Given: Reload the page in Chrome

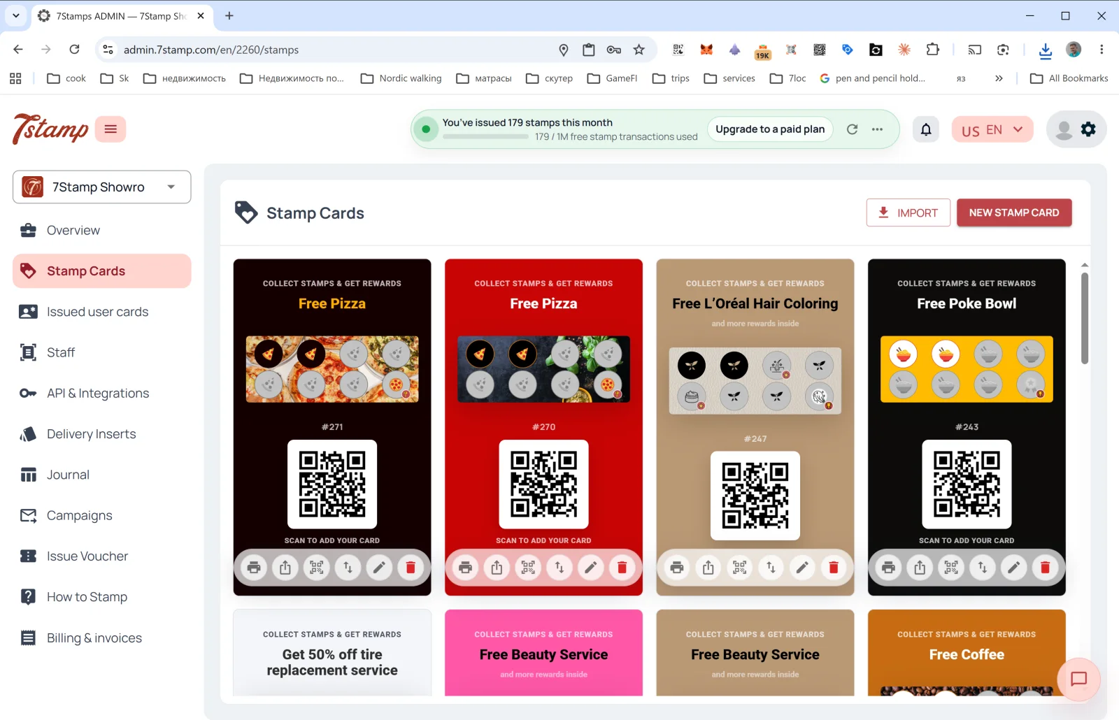Looking at the screenshot, I should tap(74, 50).
